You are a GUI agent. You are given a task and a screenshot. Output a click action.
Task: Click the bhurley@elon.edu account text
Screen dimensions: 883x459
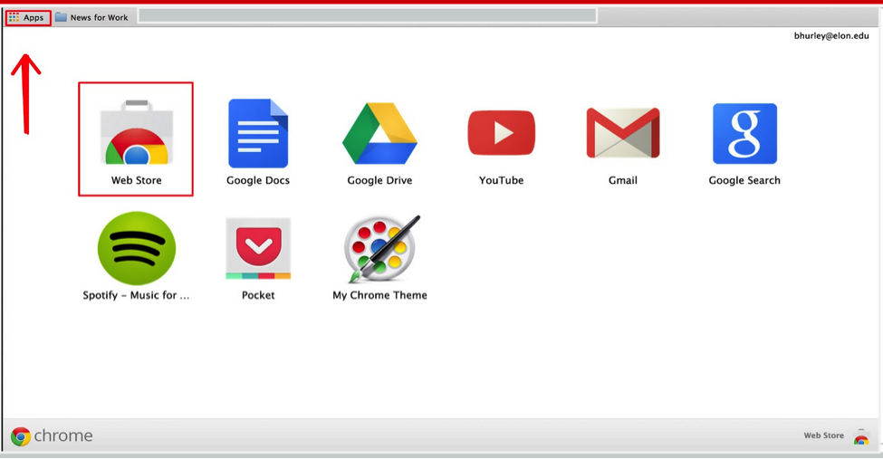tap(831, 35)
